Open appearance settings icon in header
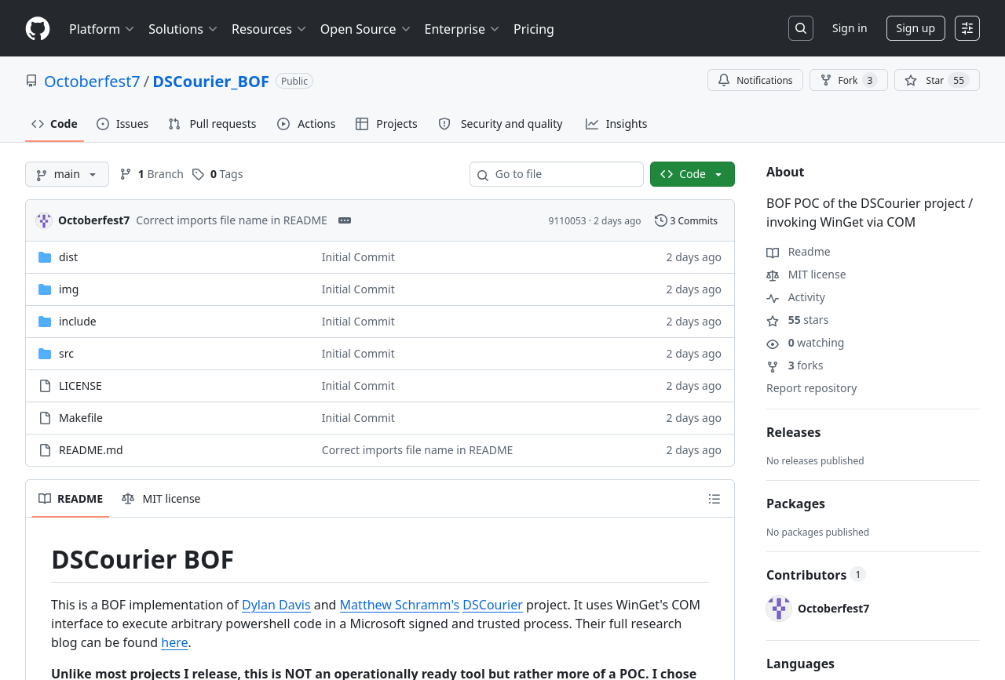The height and width of the screenshot is (680, 1005). tap(967, 28)
